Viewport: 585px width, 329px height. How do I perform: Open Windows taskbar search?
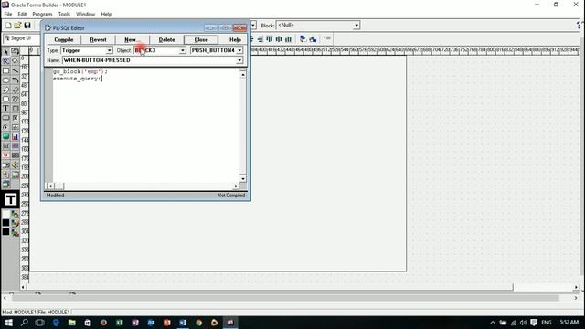25,323
